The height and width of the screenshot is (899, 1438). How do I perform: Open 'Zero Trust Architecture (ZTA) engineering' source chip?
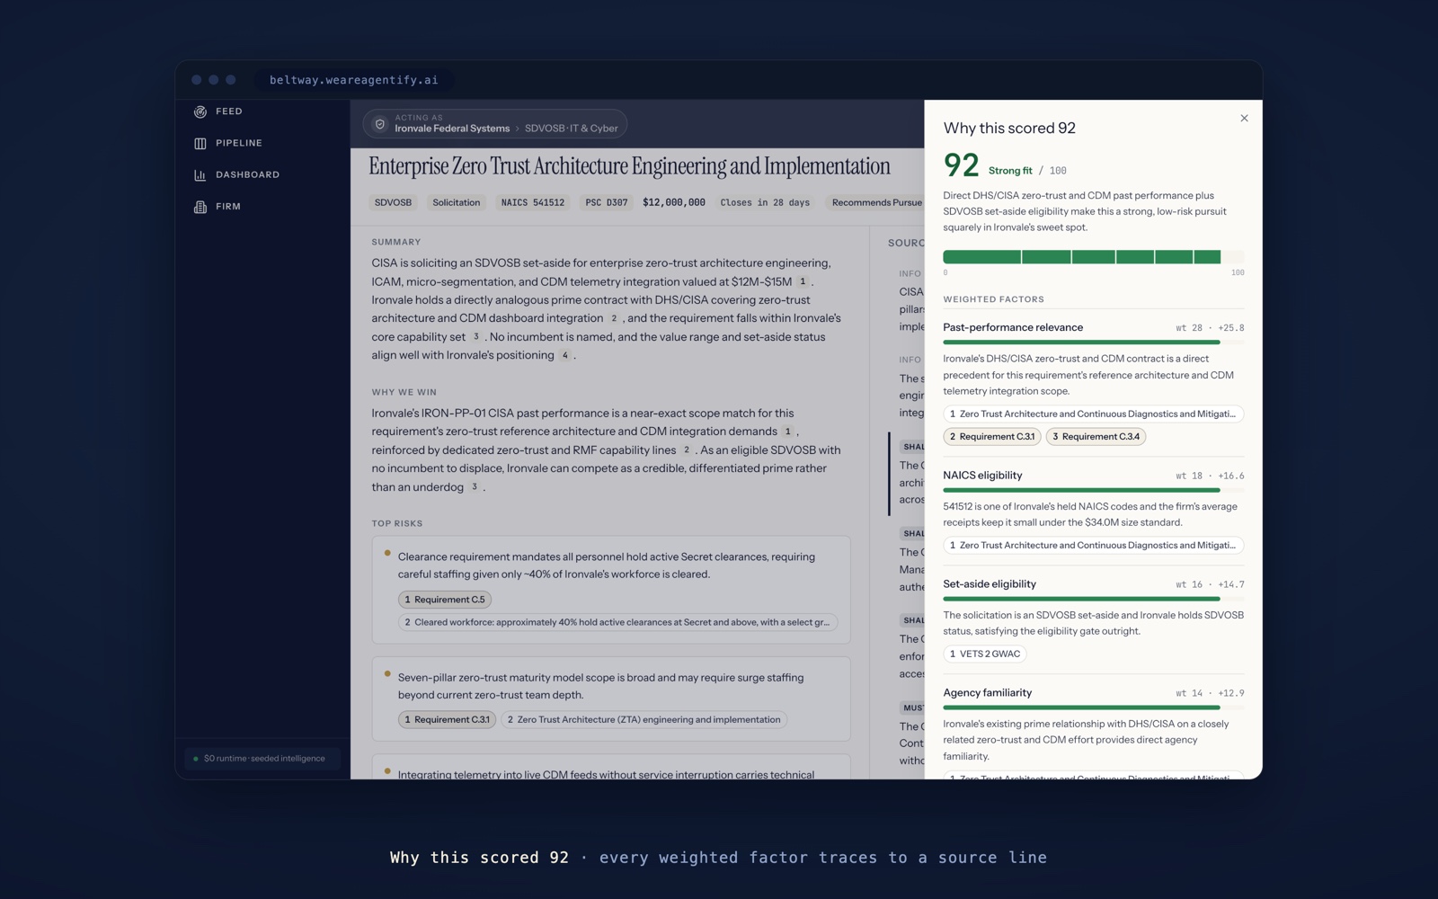tap(644, 719)
